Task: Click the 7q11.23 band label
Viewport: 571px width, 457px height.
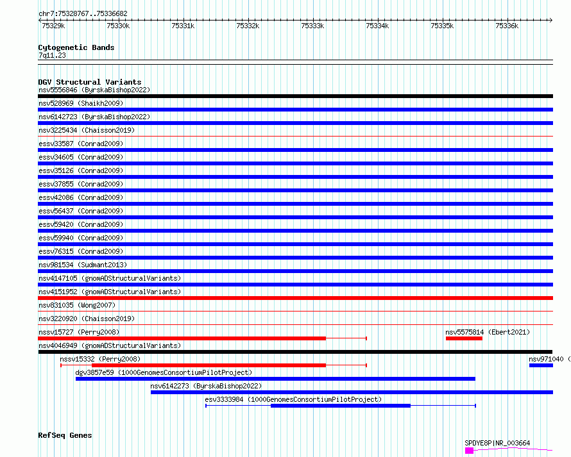Action: [x=52, y=55]
